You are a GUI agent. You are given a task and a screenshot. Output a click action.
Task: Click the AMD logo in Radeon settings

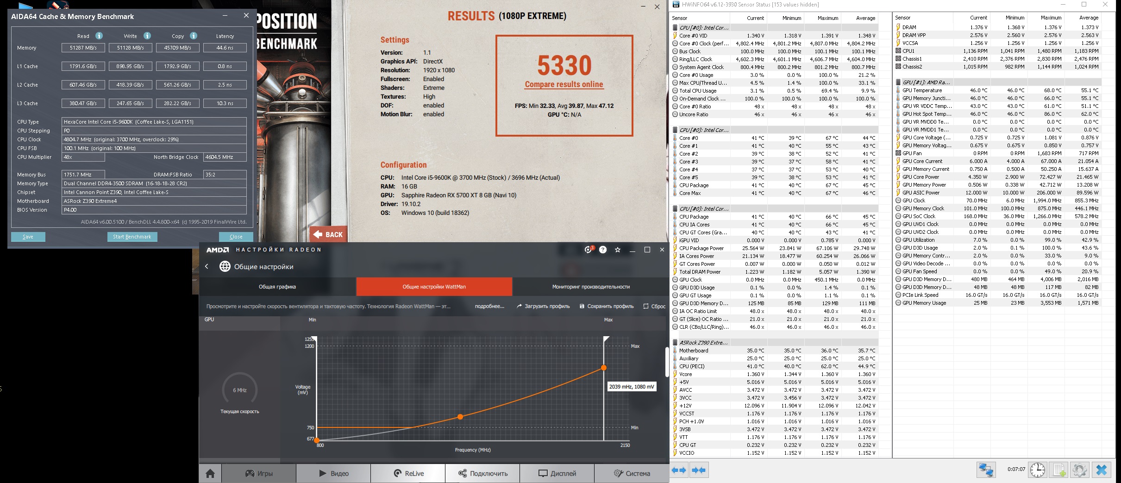click(x=218, y=250)
